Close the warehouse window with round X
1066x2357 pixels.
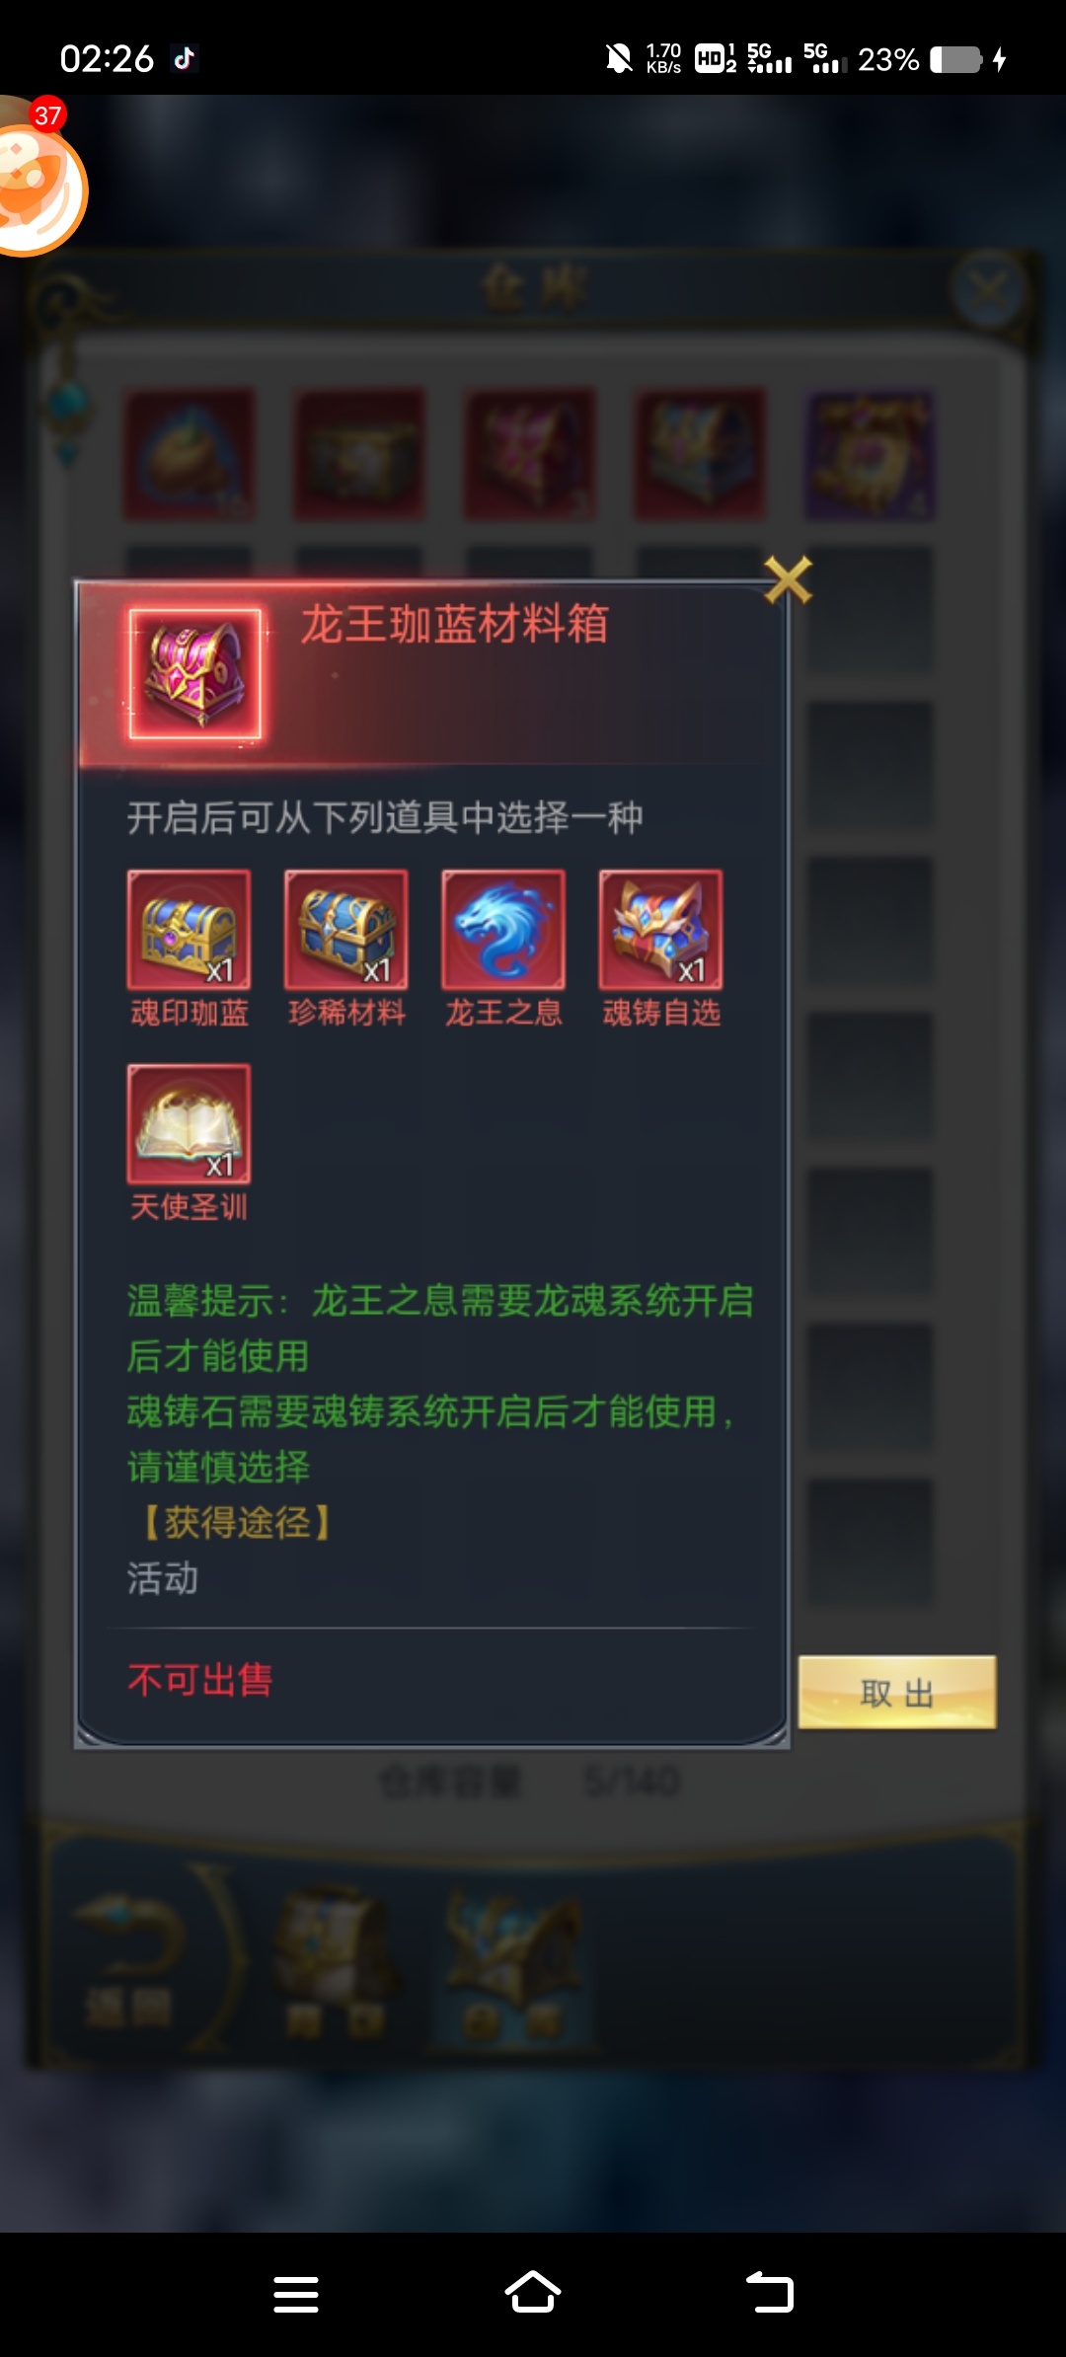click(988, 290)
